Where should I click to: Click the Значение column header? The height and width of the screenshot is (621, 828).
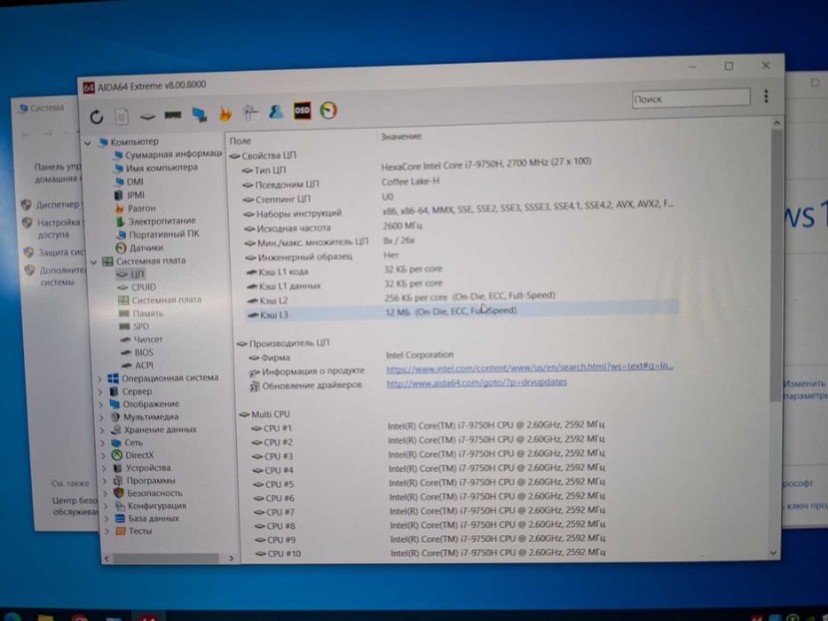401,137
